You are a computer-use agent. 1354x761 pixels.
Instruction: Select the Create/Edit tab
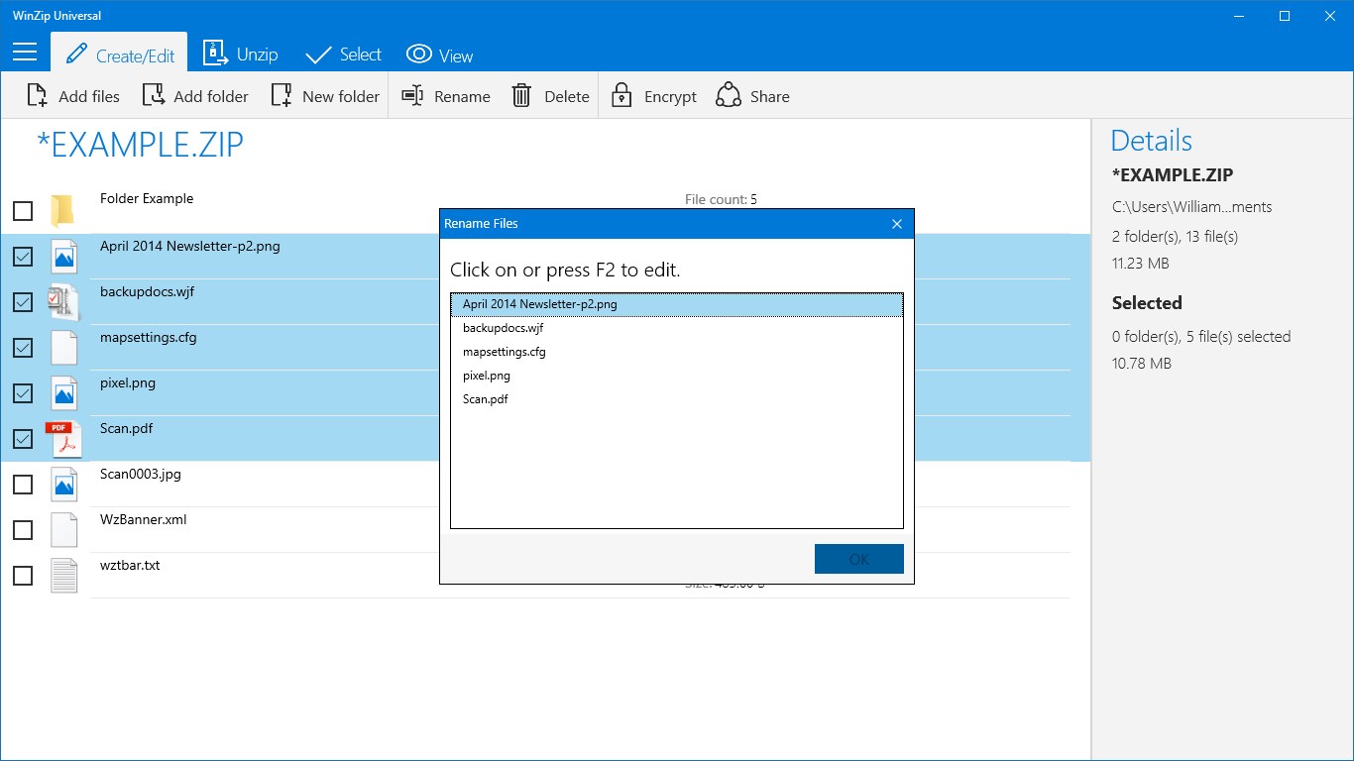(x=119, y=53)
